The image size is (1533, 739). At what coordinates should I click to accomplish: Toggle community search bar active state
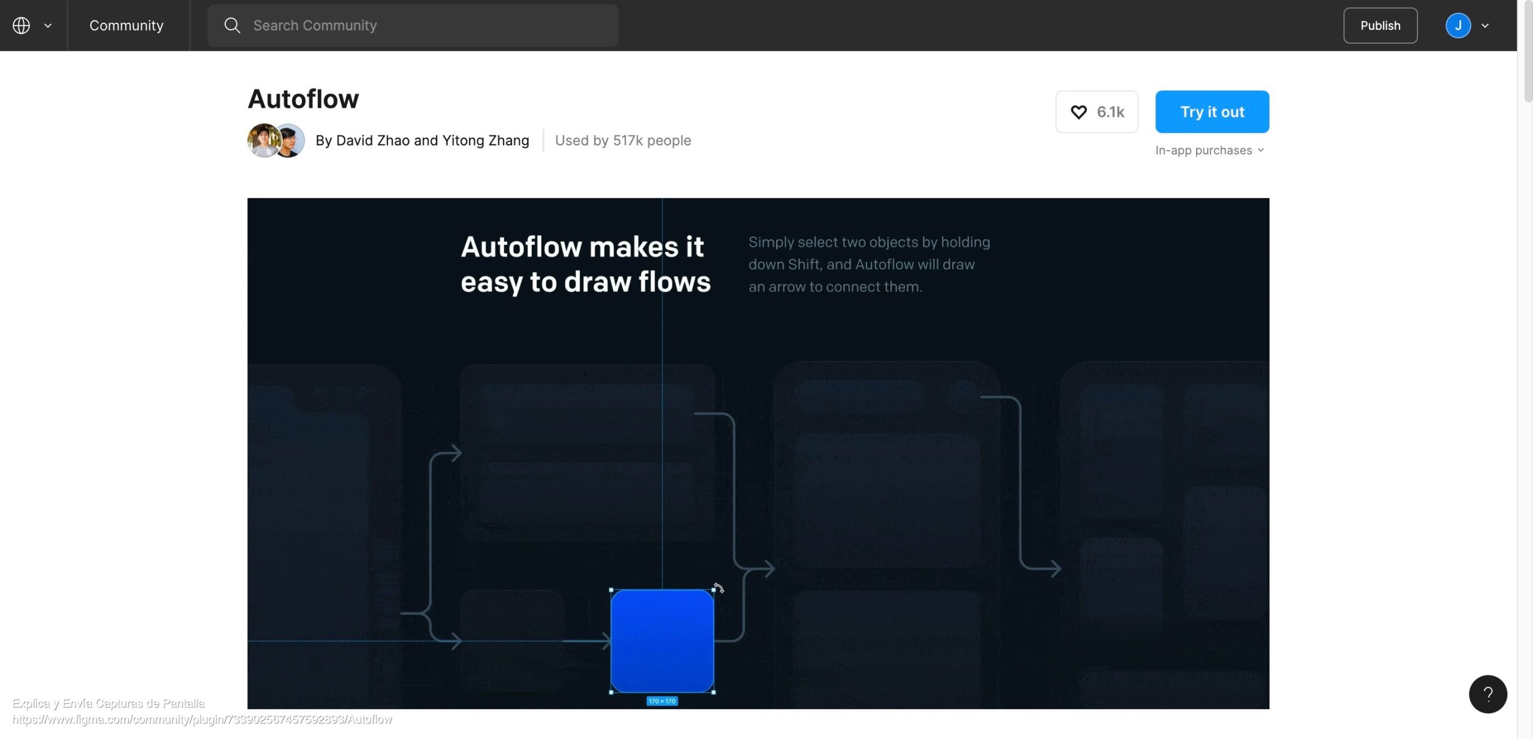click(x=413, y=25)
